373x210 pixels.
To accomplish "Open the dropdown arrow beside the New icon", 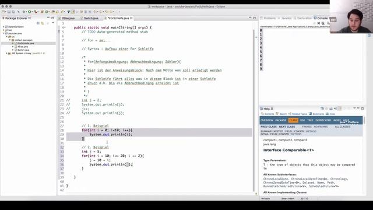I will click(5, 12).
